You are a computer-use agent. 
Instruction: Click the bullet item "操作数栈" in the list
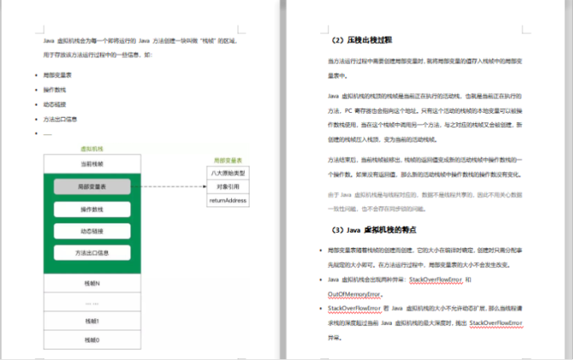pos(54,90)
